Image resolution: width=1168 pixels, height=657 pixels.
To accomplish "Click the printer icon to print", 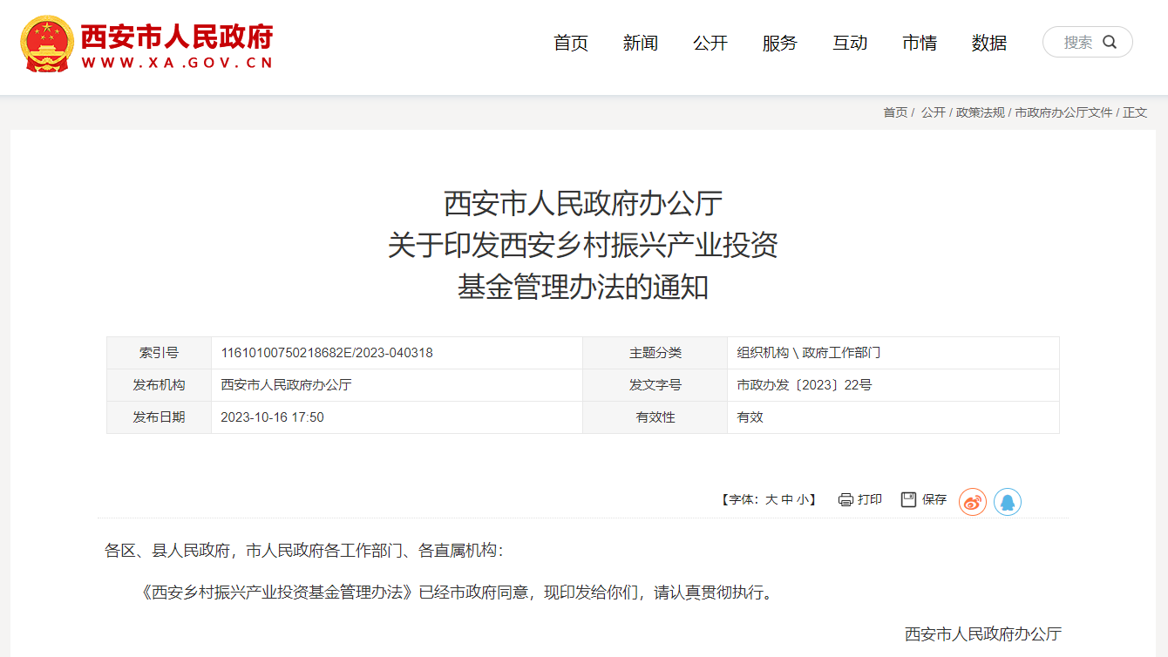I will [845, 500].
